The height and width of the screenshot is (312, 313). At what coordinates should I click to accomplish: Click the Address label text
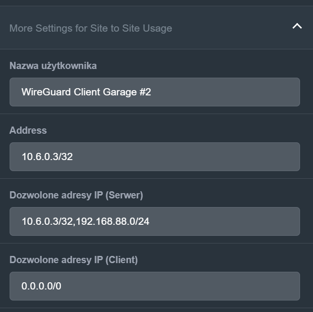28,130
